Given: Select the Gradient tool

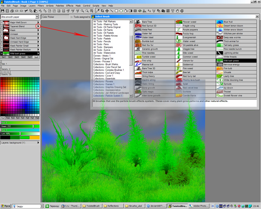Looking at the screenshot, I should pos(130,11).
